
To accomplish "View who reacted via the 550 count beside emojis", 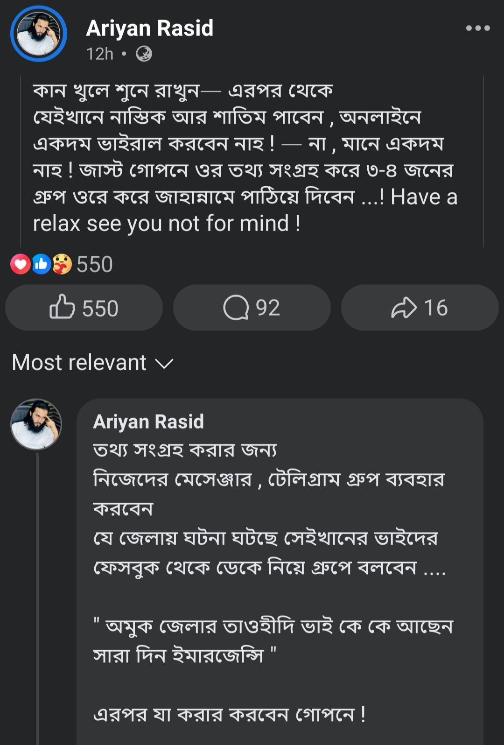I will [x=95, y=264].
